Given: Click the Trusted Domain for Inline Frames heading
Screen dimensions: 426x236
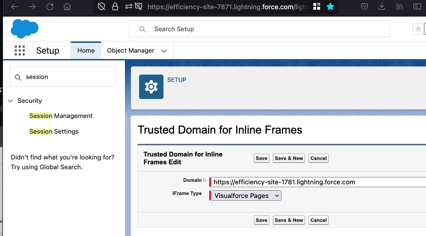Looking at the screenshot, I should coord(220,130).
